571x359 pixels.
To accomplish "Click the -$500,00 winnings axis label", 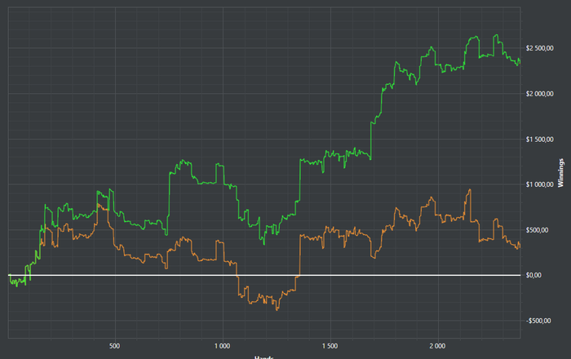I will coord(538,321).
